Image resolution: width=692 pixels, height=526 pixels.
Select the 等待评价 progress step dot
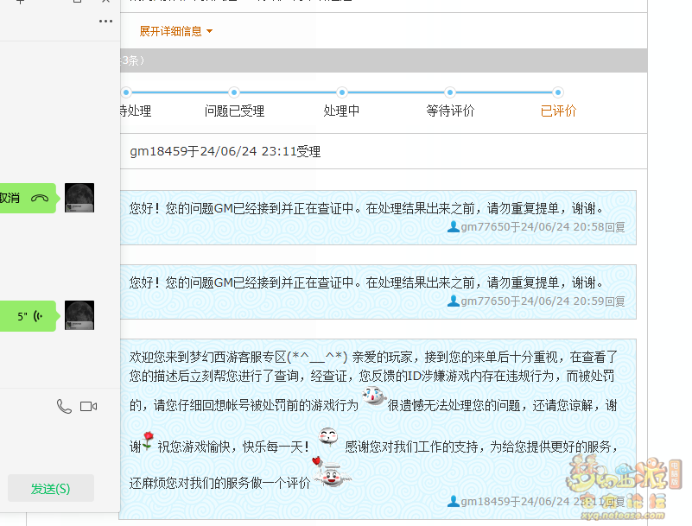click(450, 92)
